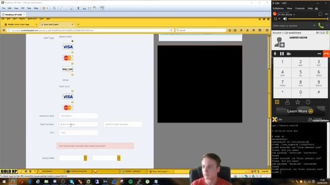This screenshot has width=330, height=185.
Task: Expand the On the phone status dropdown
Action: point(294,15)
